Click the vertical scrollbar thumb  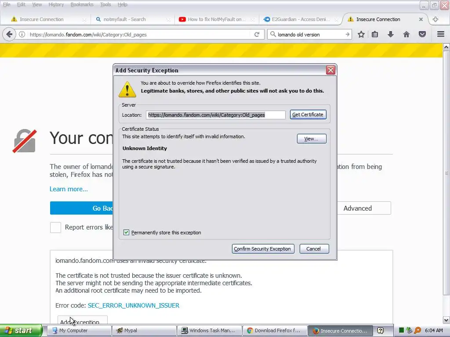(446, 173)
